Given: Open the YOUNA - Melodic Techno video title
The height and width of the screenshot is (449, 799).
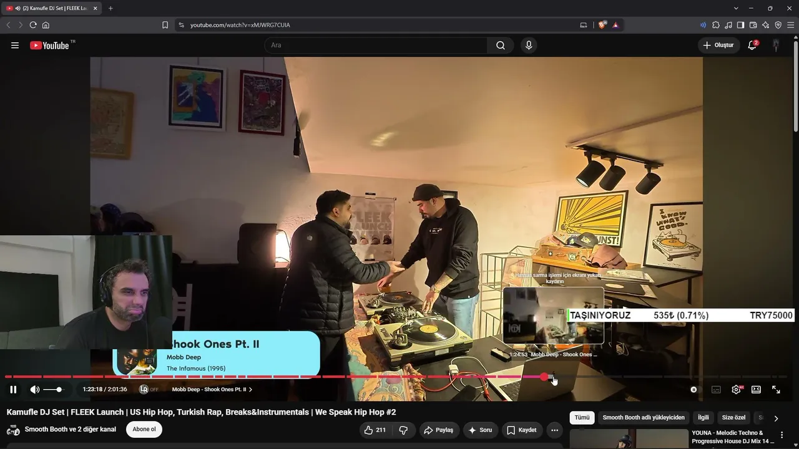Looking at the screenshot, I should (732, 437).
